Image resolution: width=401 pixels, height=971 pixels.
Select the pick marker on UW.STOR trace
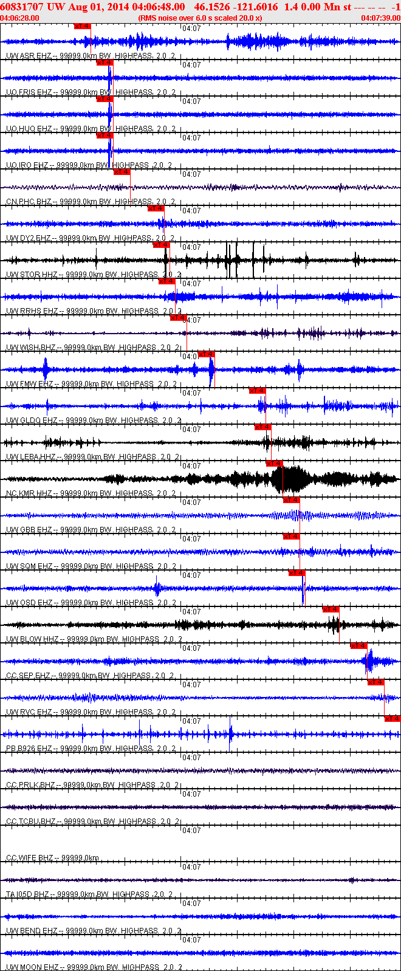[161, 245]
